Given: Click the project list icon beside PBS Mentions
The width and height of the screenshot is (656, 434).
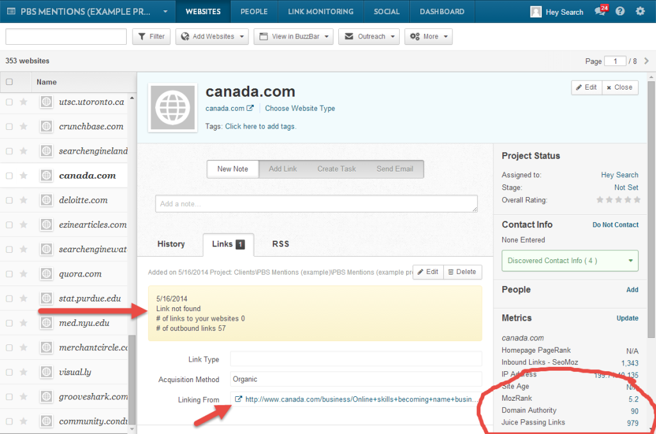Looking at the screenshot, I should pos(12,12).
